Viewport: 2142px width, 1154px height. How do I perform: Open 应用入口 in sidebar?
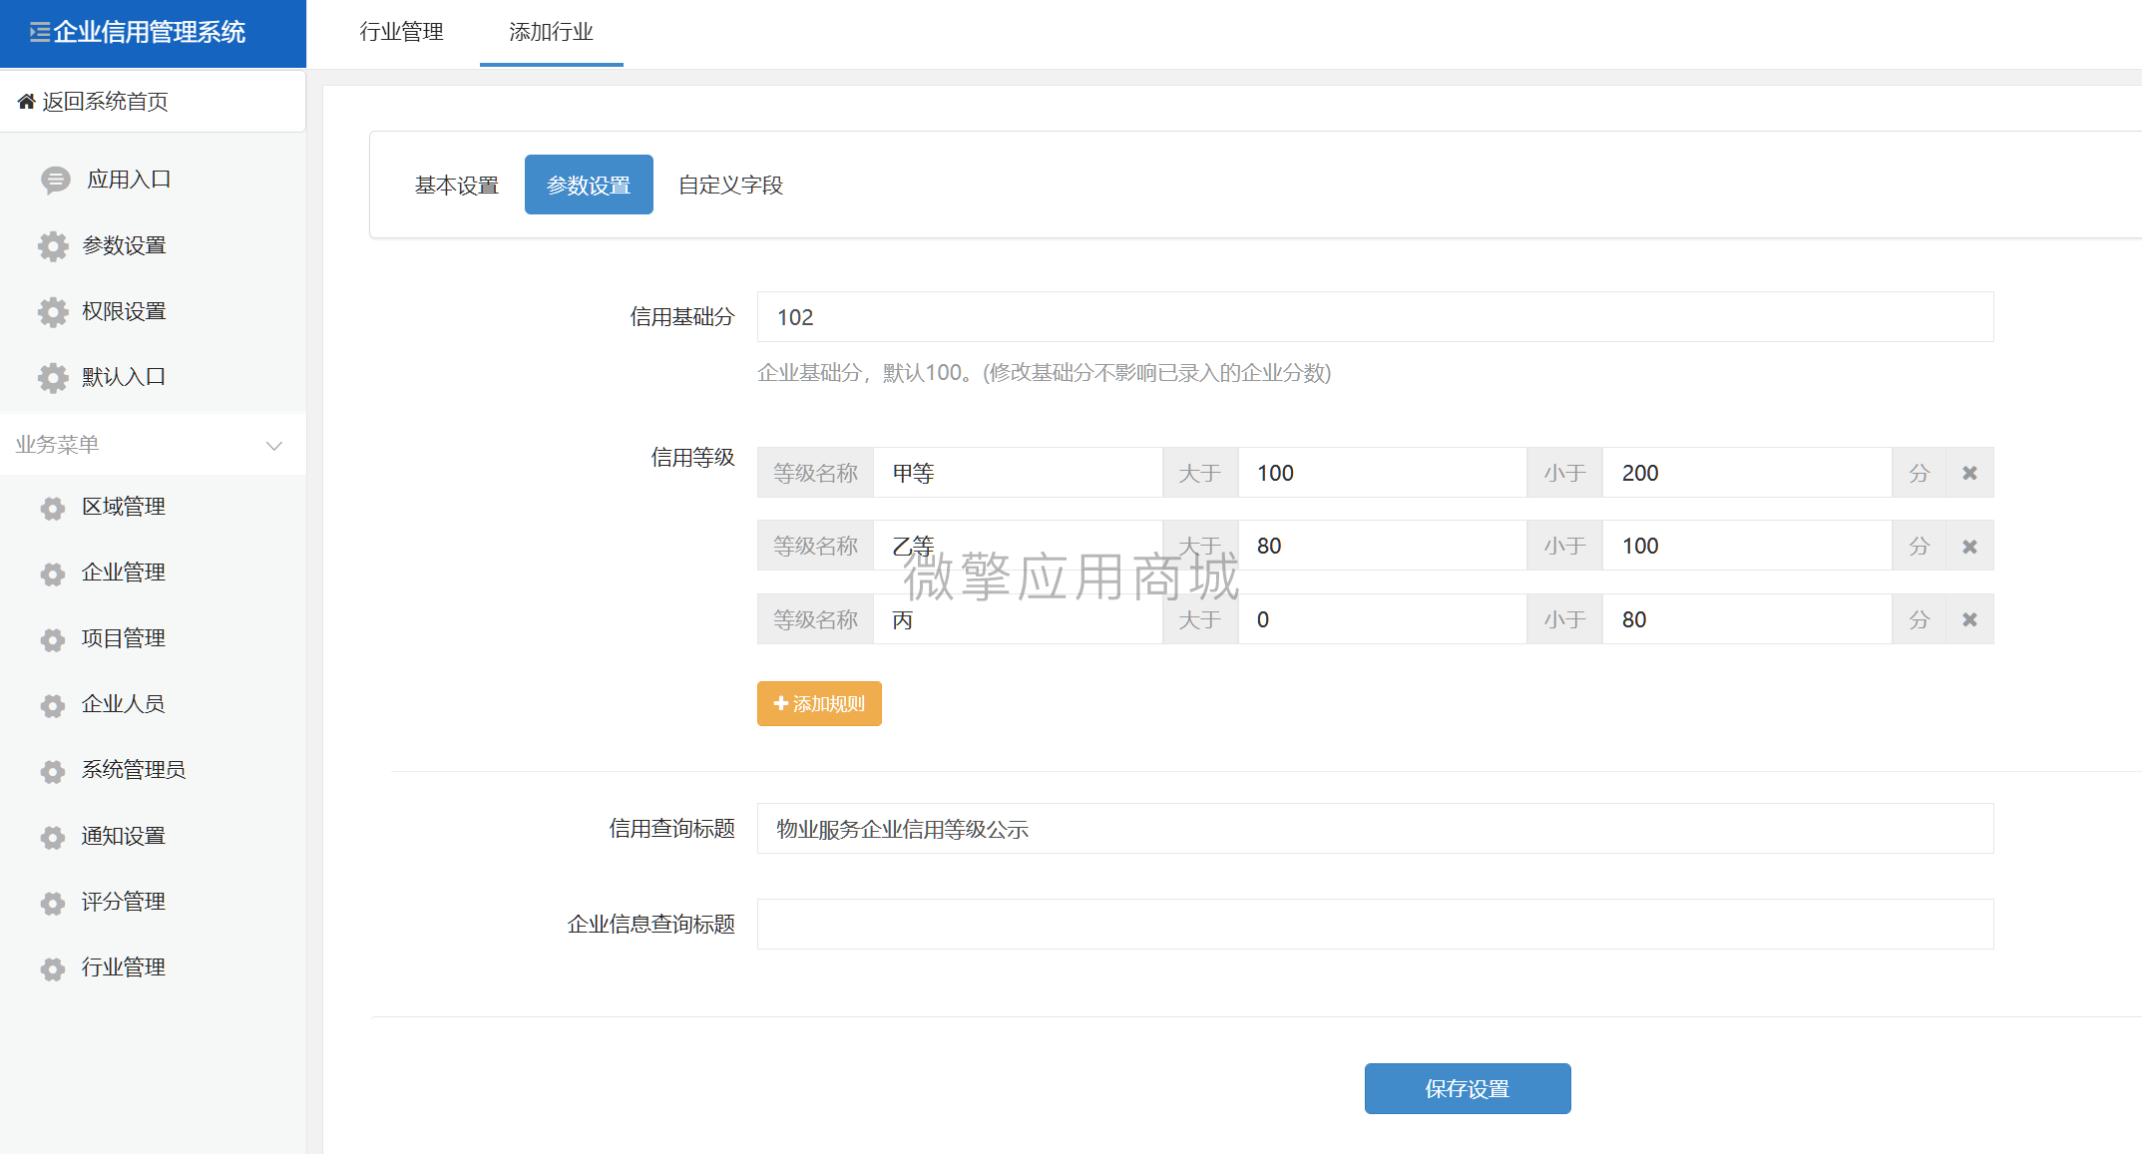tap(129, 180)
